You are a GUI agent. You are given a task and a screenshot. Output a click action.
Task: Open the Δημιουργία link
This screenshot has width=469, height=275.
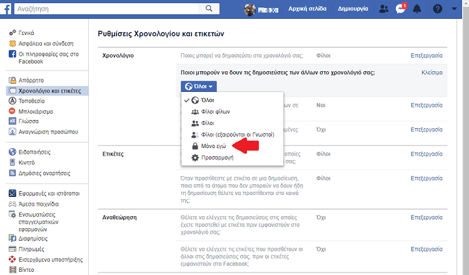pos(353,9)
